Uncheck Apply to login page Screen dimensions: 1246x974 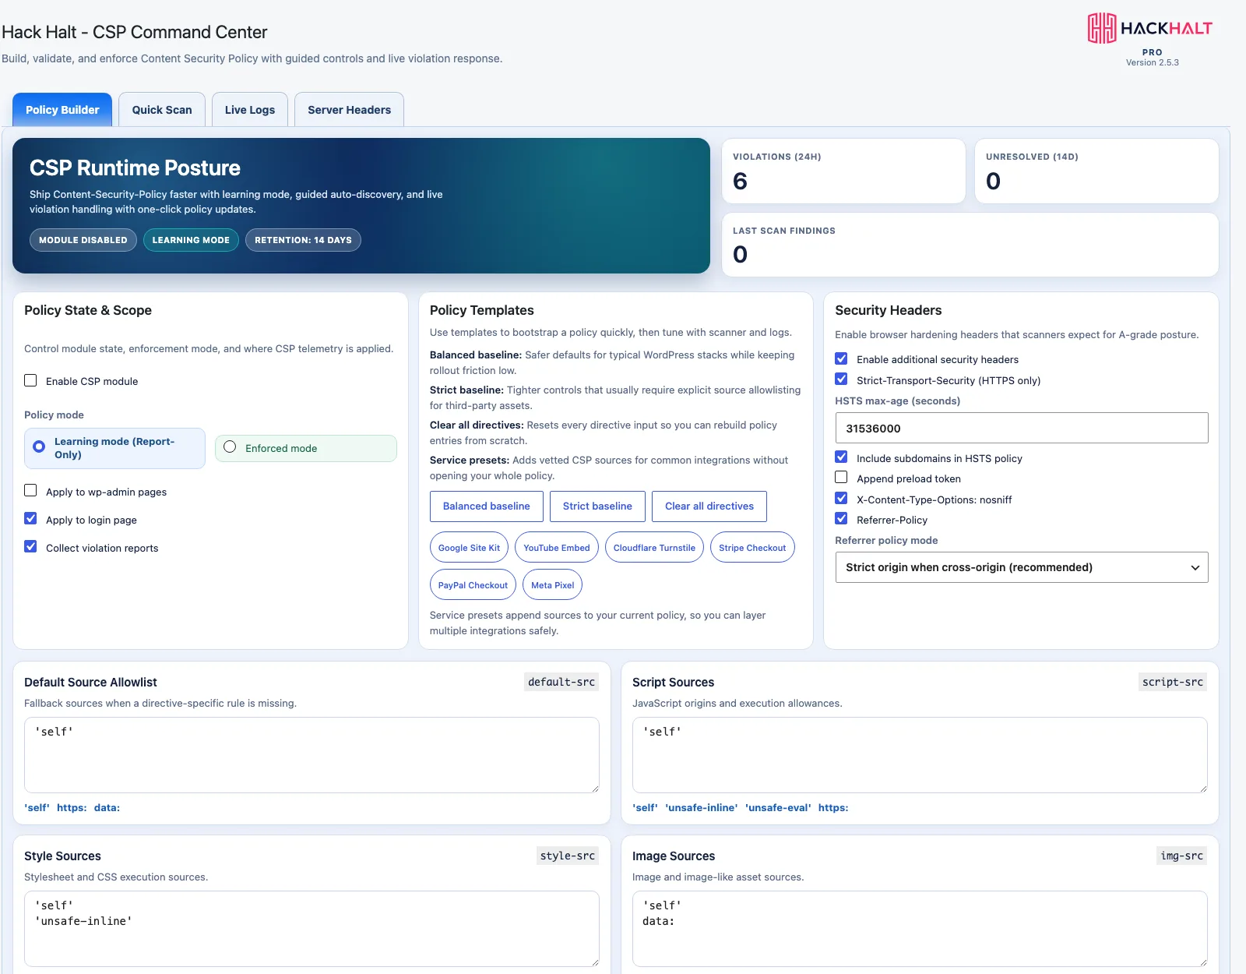click(x=30, y=519)
